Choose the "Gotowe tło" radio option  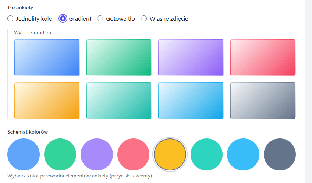pos(100,18)
